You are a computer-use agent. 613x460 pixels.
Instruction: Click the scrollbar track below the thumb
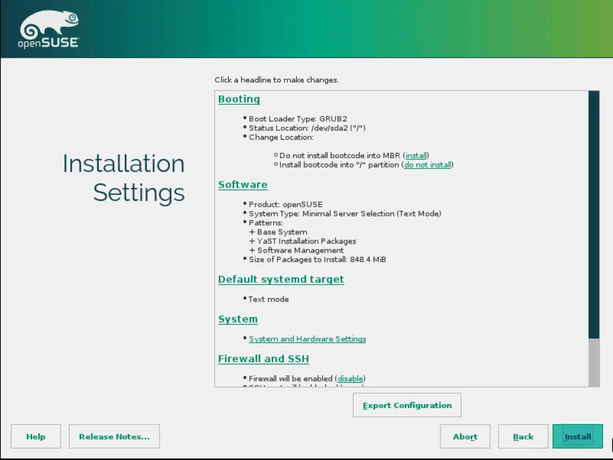[x=594, y=362]
